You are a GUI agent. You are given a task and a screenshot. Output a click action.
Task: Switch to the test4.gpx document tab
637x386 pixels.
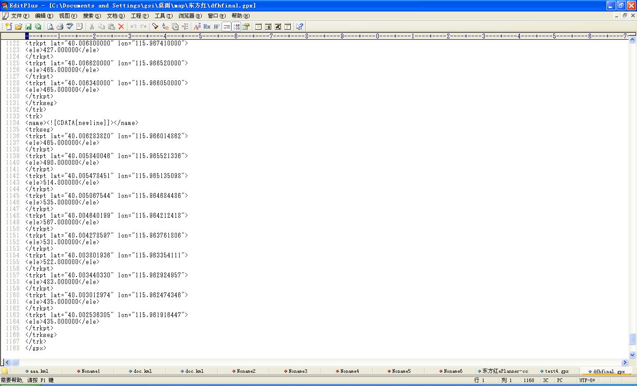(x=556, y=371)
